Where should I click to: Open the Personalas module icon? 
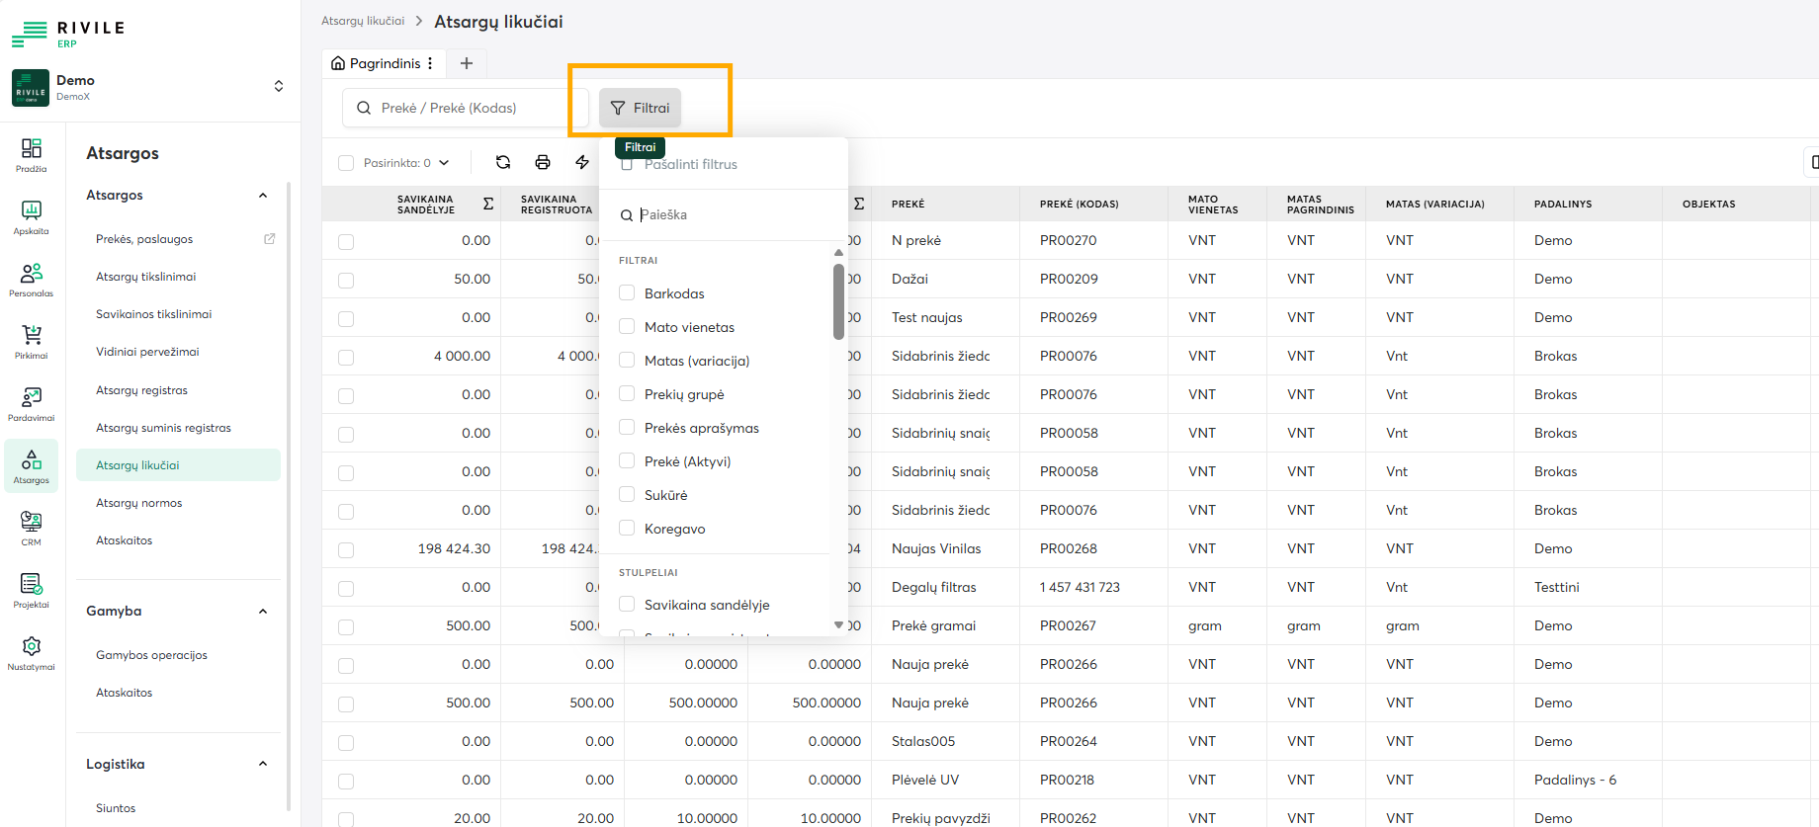[32, 279]
